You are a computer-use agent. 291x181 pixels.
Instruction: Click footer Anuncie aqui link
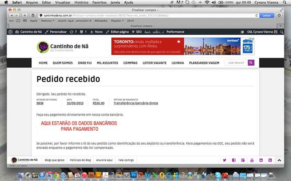pyautogui.click(x=104, y=160)
